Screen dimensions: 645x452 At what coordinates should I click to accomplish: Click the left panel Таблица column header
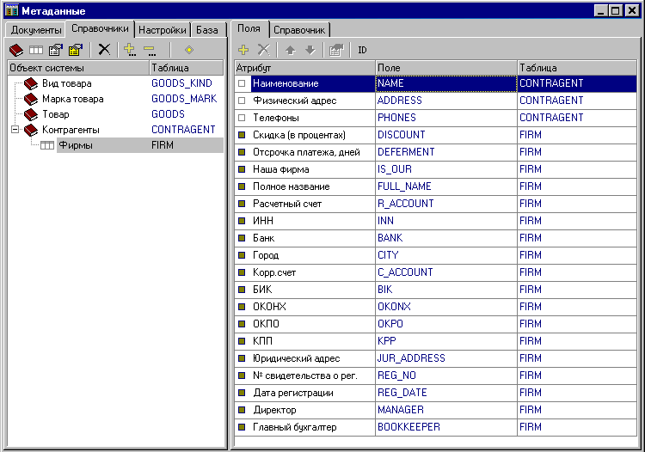187,68
